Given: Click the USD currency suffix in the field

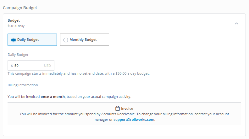Looking at the screenshot, I should click(47, 66).
